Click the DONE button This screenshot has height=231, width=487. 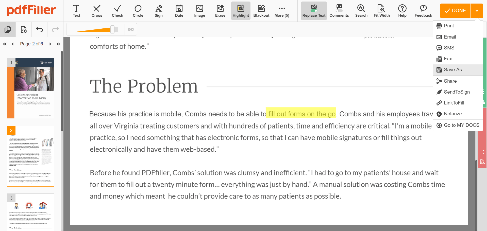tap(455, 11)
